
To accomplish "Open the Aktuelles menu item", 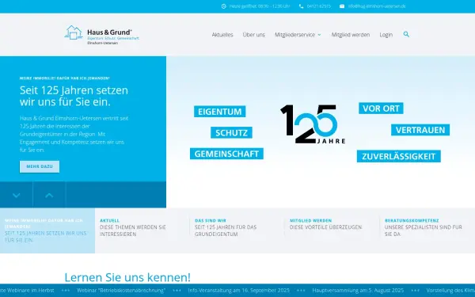I will [222, 35].
